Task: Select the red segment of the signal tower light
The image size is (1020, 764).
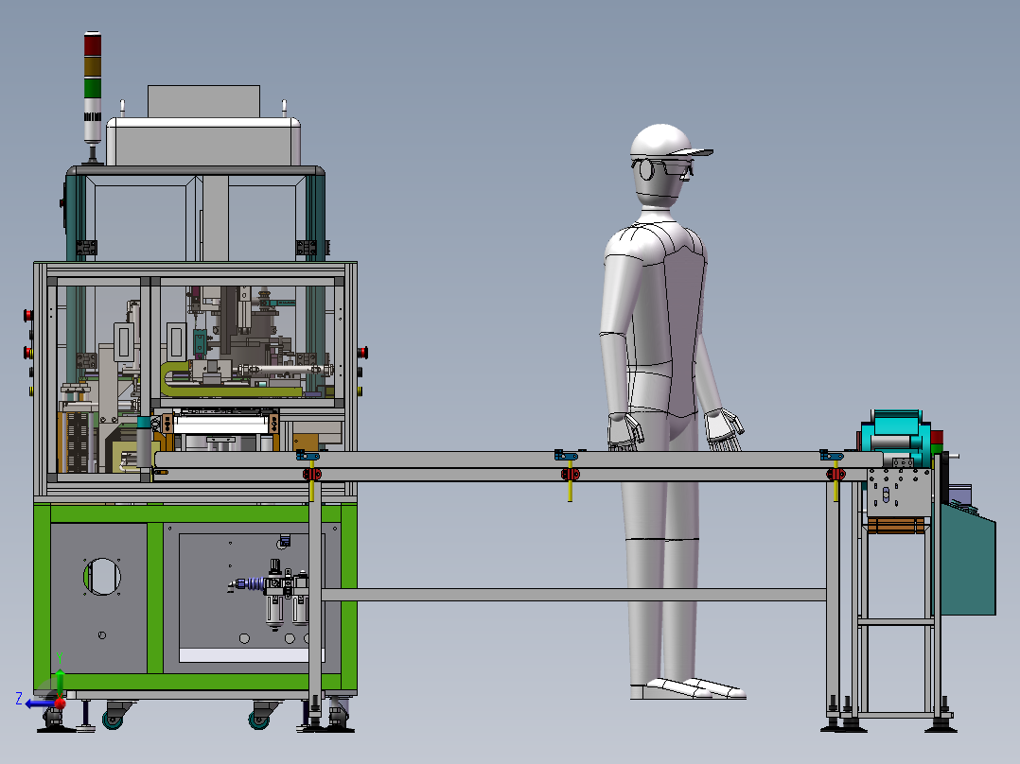Action: coord(93,45)
